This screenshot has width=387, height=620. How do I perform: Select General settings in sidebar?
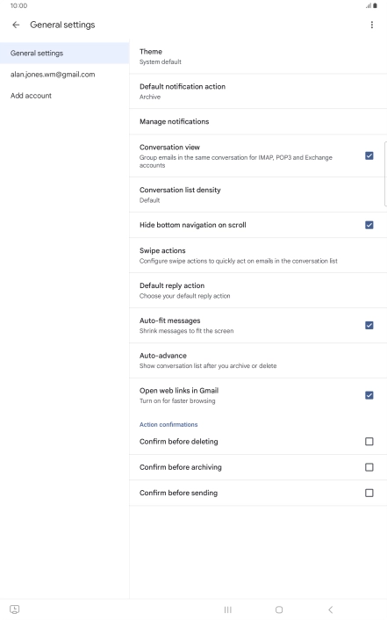pos(64,53)
